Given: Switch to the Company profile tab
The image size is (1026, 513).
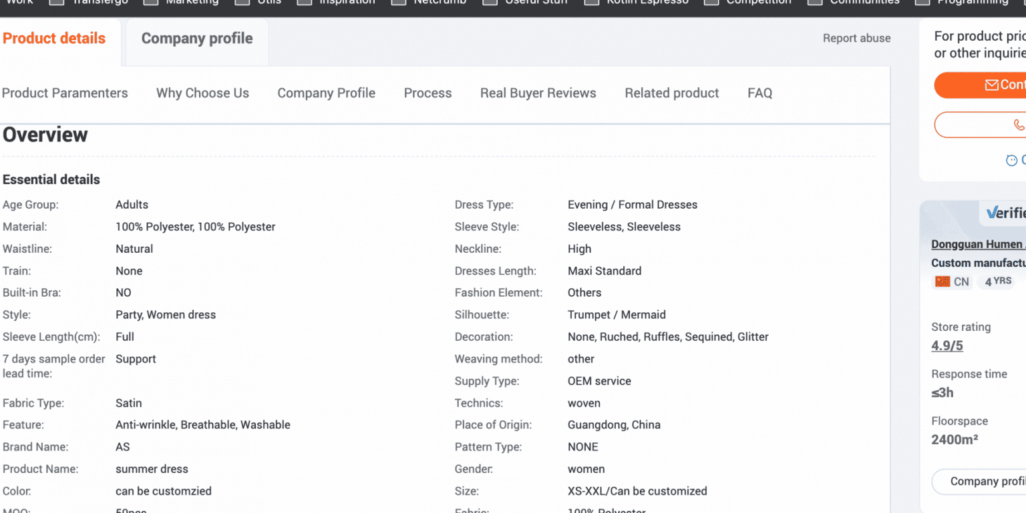Looking at the screenshot, I should 196,39.
